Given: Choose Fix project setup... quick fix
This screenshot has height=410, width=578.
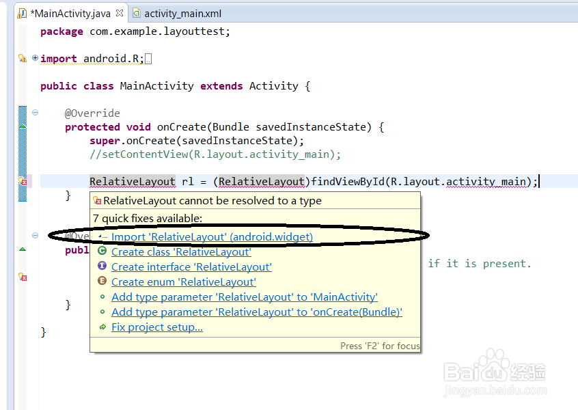Looking at the screenshot, I should point(157,327).
